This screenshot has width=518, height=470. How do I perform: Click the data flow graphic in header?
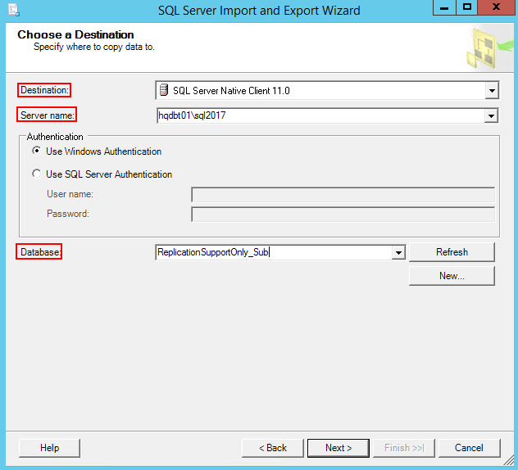click(490, 48)
